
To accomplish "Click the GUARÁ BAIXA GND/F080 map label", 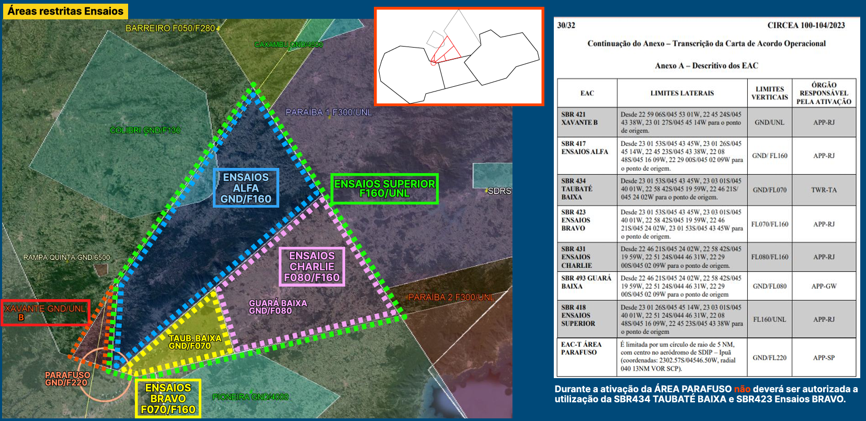I will point(278,307).
